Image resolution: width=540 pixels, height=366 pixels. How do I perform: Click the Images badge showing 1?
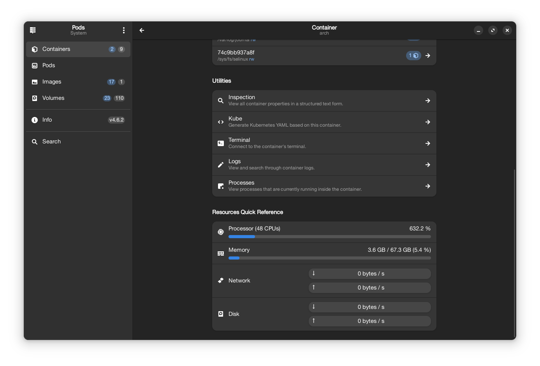click(x=121, y=82)
